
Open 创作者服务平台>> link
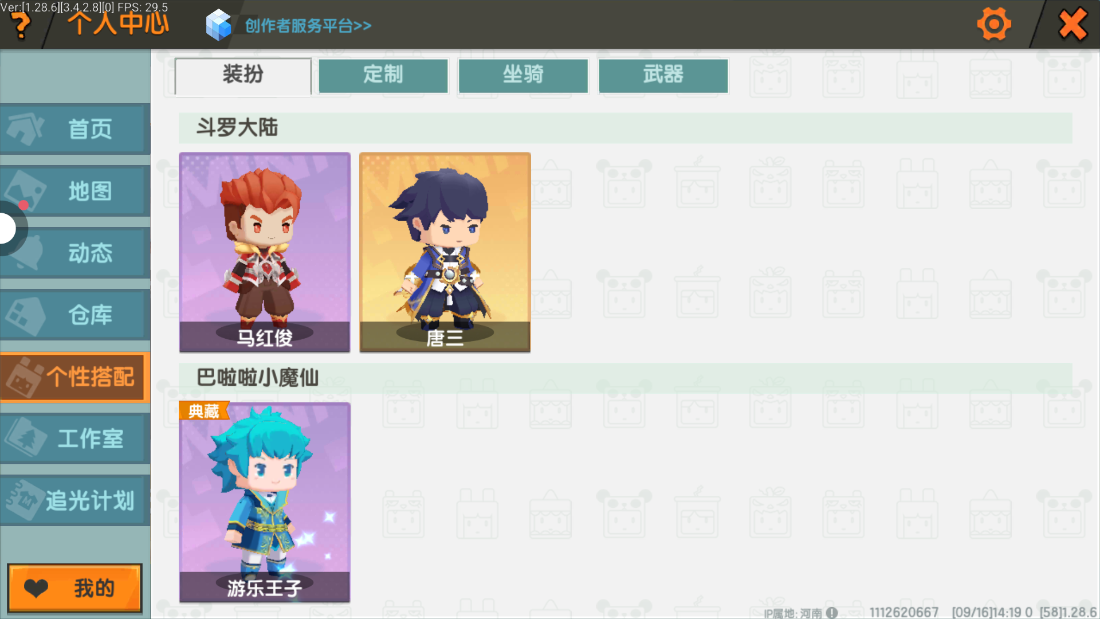click(308, 26)
